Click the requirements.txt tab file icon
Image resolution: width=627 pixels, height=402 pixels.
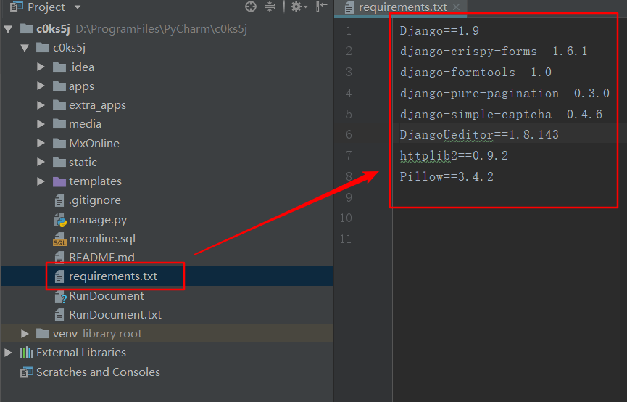(x=349, y=7)
